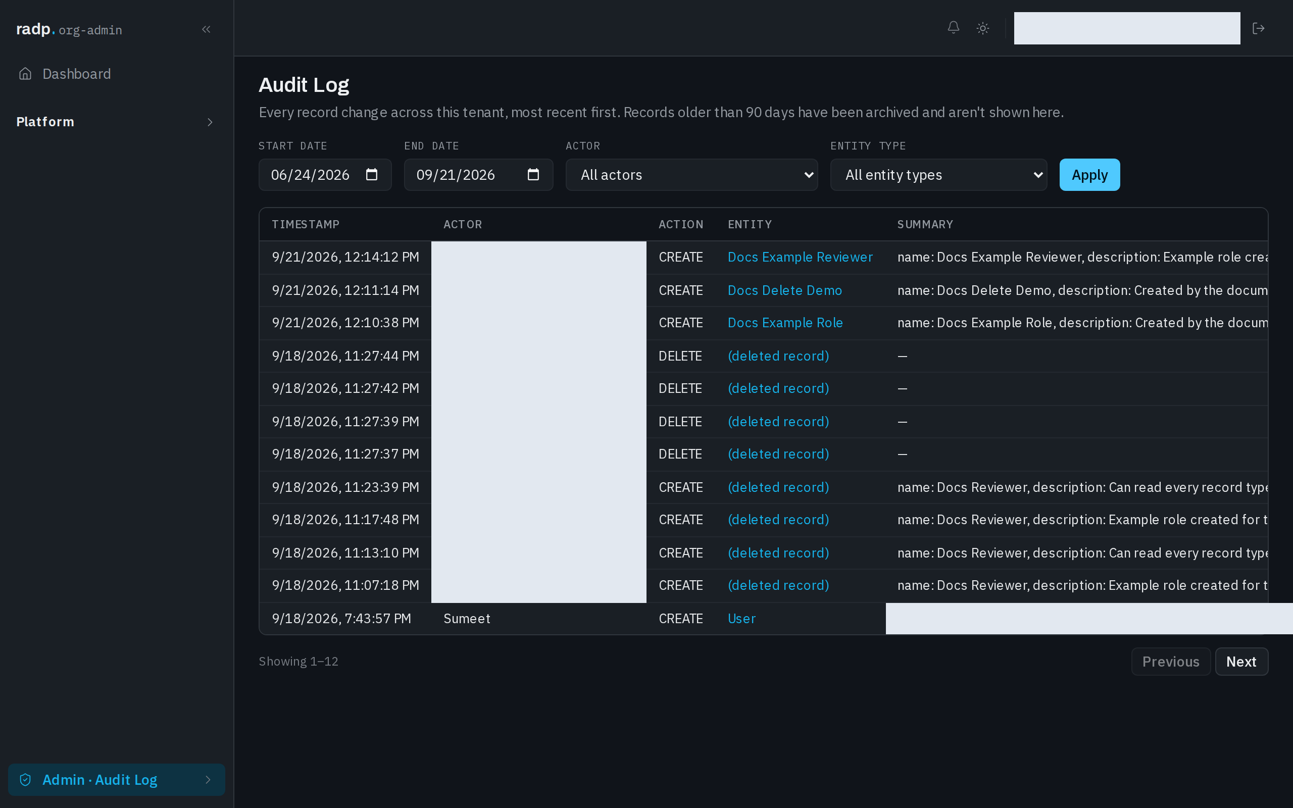Open the Start Date calendar picker icon

[x=371, y=174]
